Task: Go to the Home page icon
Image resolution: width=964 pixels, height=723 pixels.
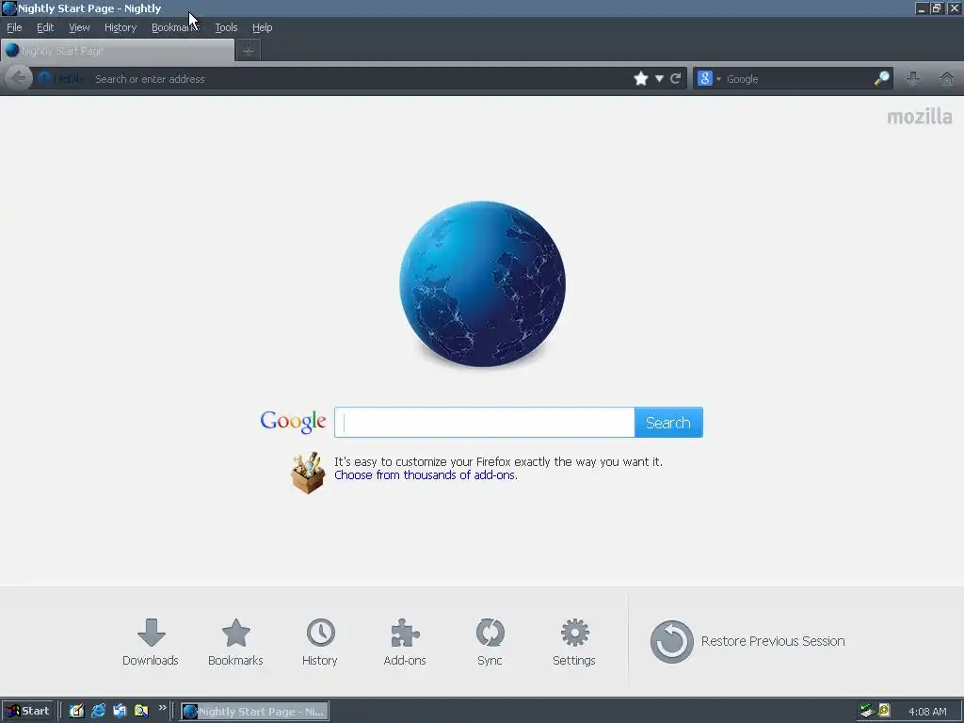Action: coord(947,78)
